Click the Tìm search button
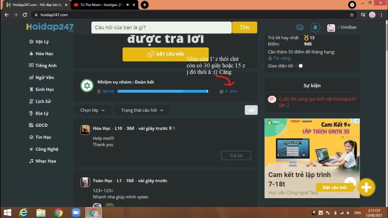388x218 pixels. (244, 27)
